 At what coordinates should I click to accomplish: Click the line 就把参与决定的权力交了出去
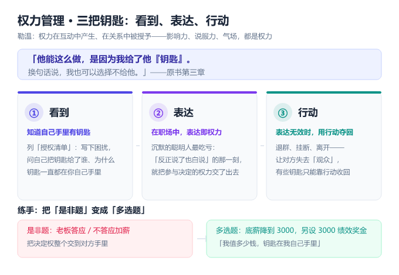[195, 172]
